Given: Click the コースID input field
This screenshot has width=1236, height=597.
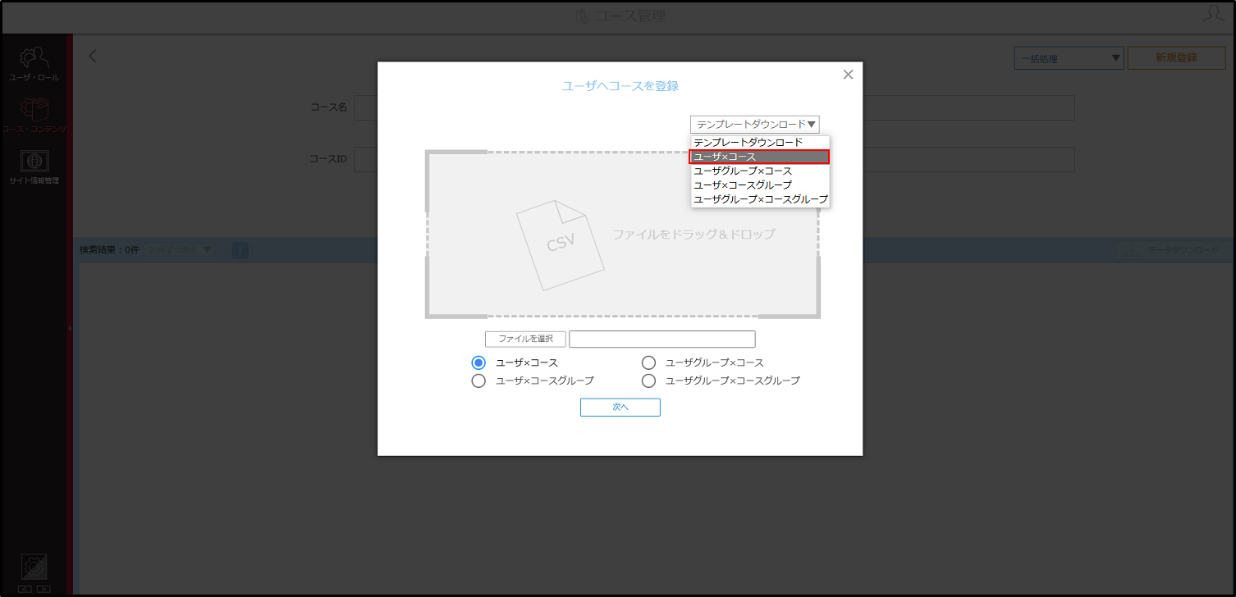Looking at the screenshot, I should point(714,159).
